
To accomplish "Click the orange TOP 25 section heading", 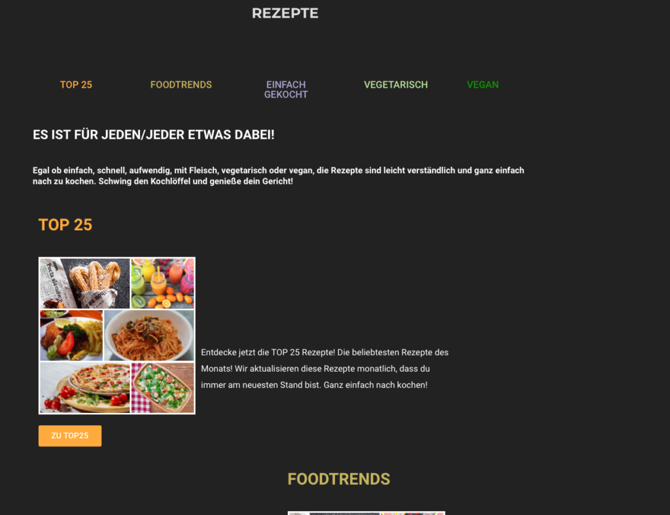I will pos(65,225).
